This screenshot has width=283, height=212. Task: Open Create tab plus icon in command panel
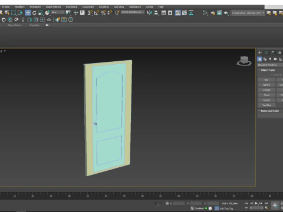click(259, 52)
